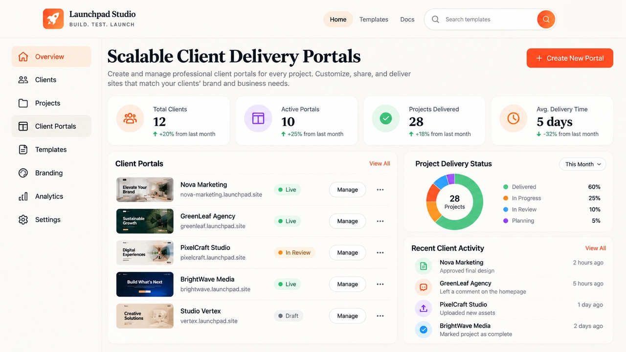The image size is (626, 352).
Task: Click the Studio Vertex Draft status badge
Action: click(288, 316)
